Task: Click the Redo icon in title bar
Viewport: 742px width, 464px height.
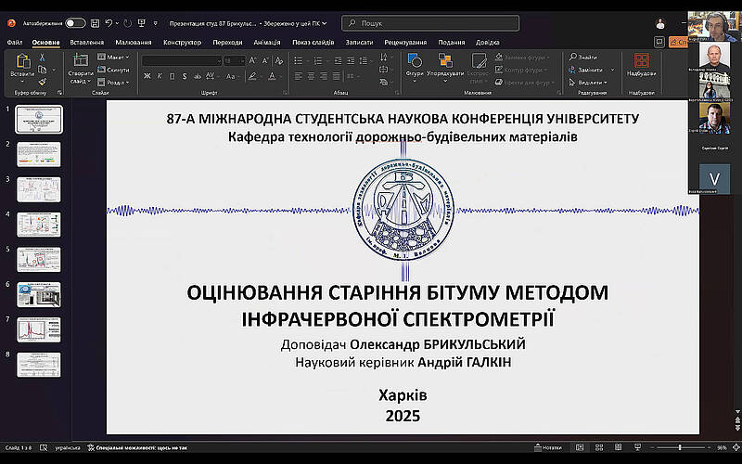Action: (127, 22)
